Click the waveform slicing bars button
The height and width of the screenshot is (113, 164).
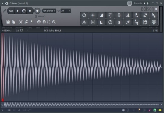pos(93,22)
